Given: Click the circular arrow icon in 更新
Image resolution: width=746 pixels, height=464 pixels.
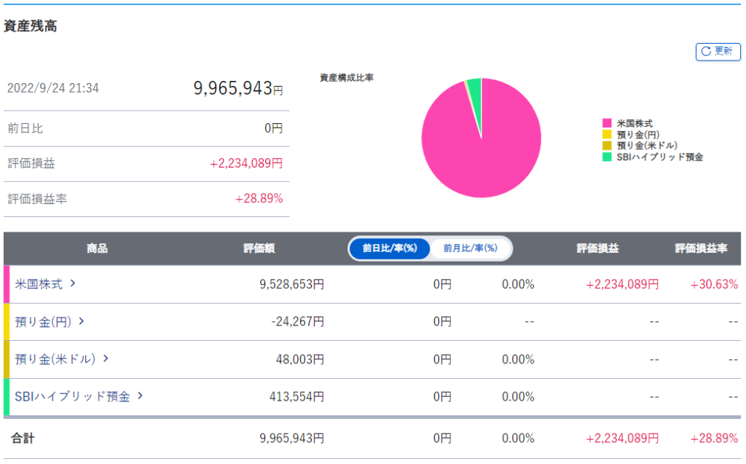Looking at the screenshot, I should pos(706,51).
